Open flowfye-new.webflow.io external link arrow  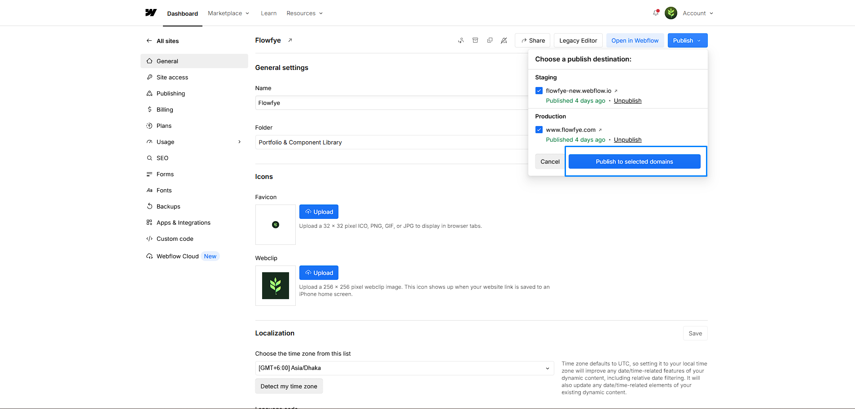pyautogui.click(x=616, y=91)
